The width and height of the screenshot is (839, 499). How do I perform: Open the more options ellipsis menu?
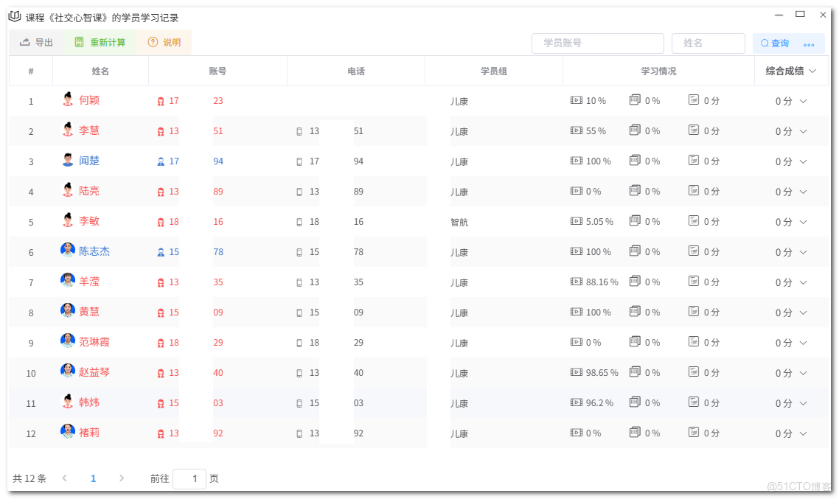pyautogui.click(x=809, y=44)
